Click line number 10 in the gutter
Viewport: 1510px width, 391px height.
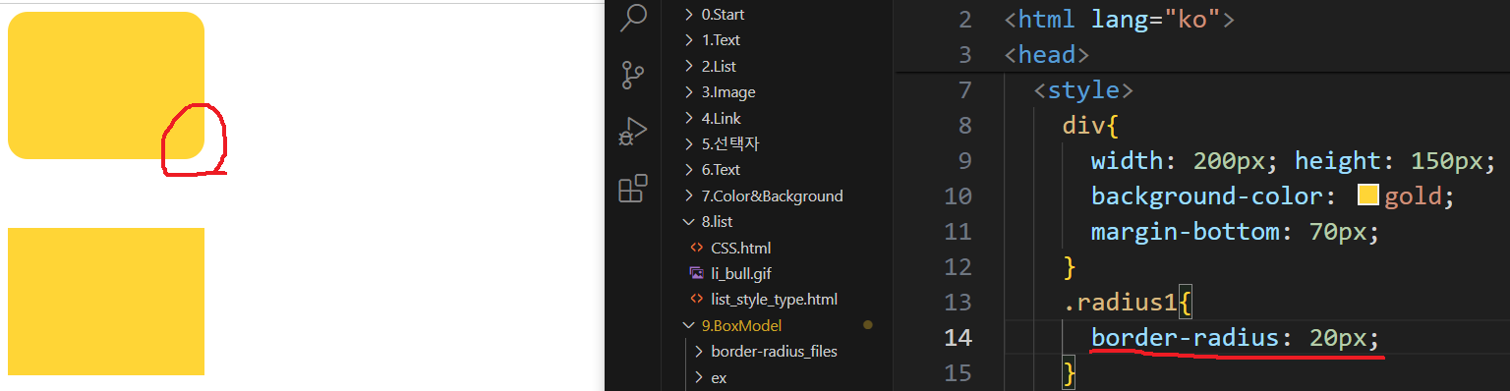point(958,195)
